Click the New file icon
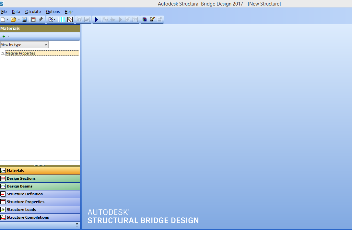The height and width of the screenshot is (230, 352). [x=3, y=19]
